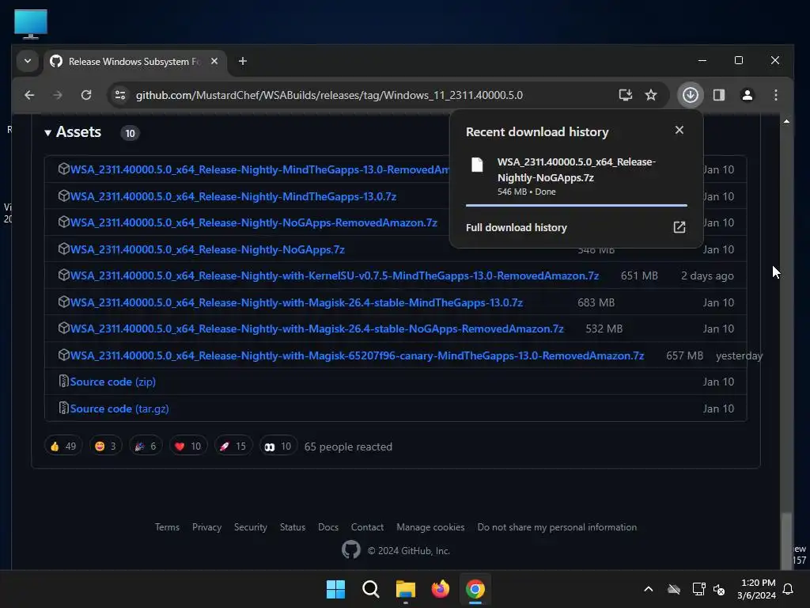Image resolution: width=810 pixels, height=608 pixels.
Task: Download NoGApps-RemovedAmazon.7z asset
Action: pyautogui.click(x=254, y=222)
